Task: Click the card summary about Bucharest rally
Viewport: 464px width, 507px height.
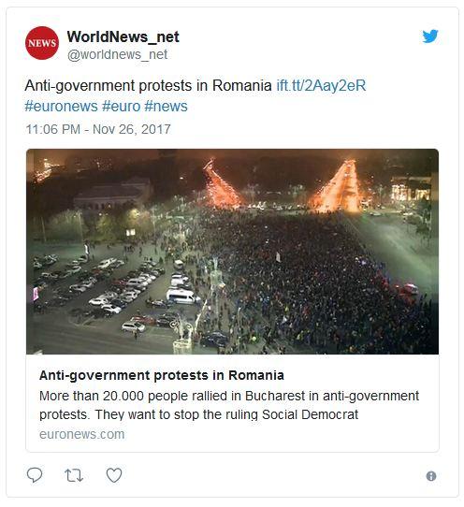Action: (x=229, y=405)
